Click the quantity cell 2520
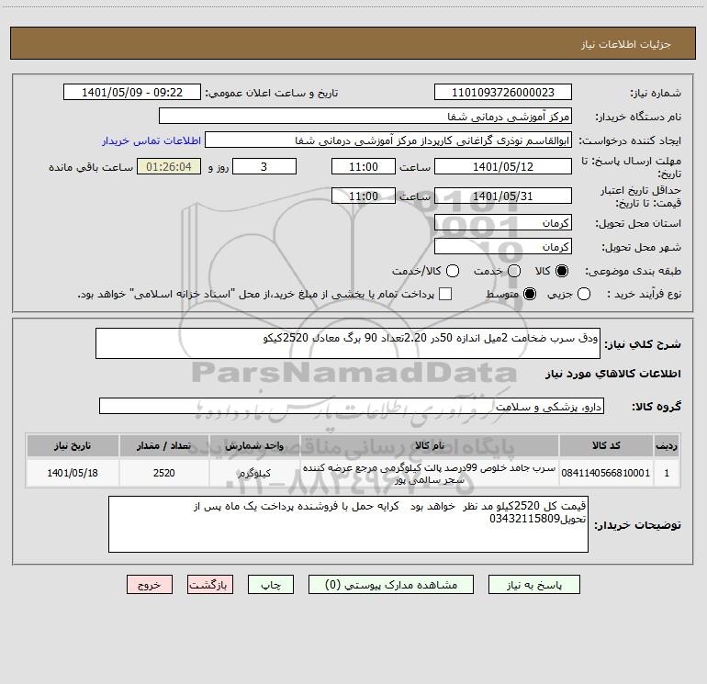The image size is (707, 684). pyautogui.click(x=163, y=473)
